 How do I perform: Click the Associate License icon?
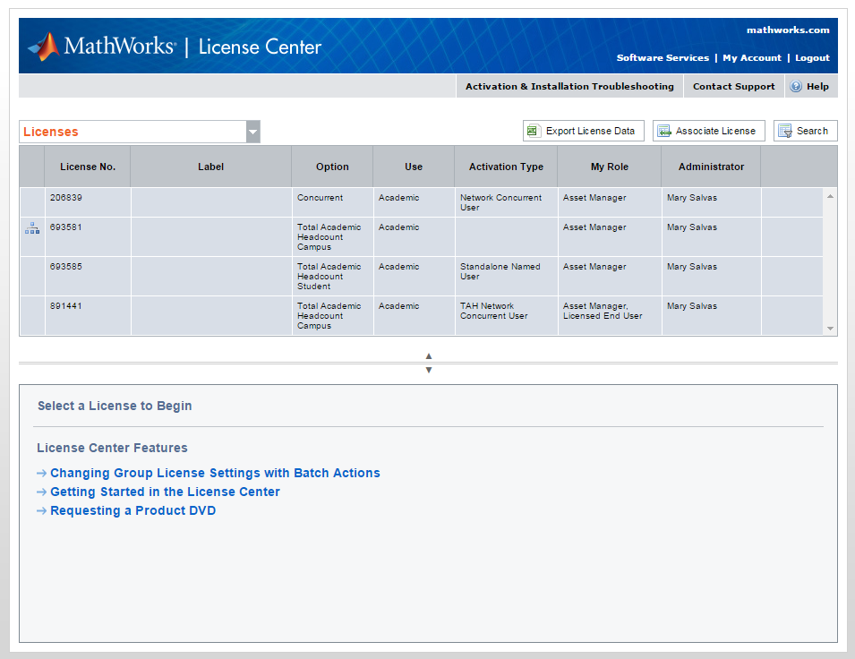point(663,131)
